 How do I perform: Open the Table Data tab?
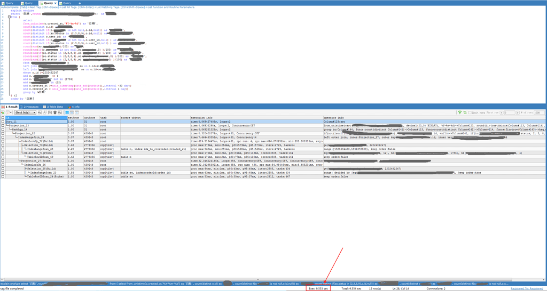click(54, 107)
